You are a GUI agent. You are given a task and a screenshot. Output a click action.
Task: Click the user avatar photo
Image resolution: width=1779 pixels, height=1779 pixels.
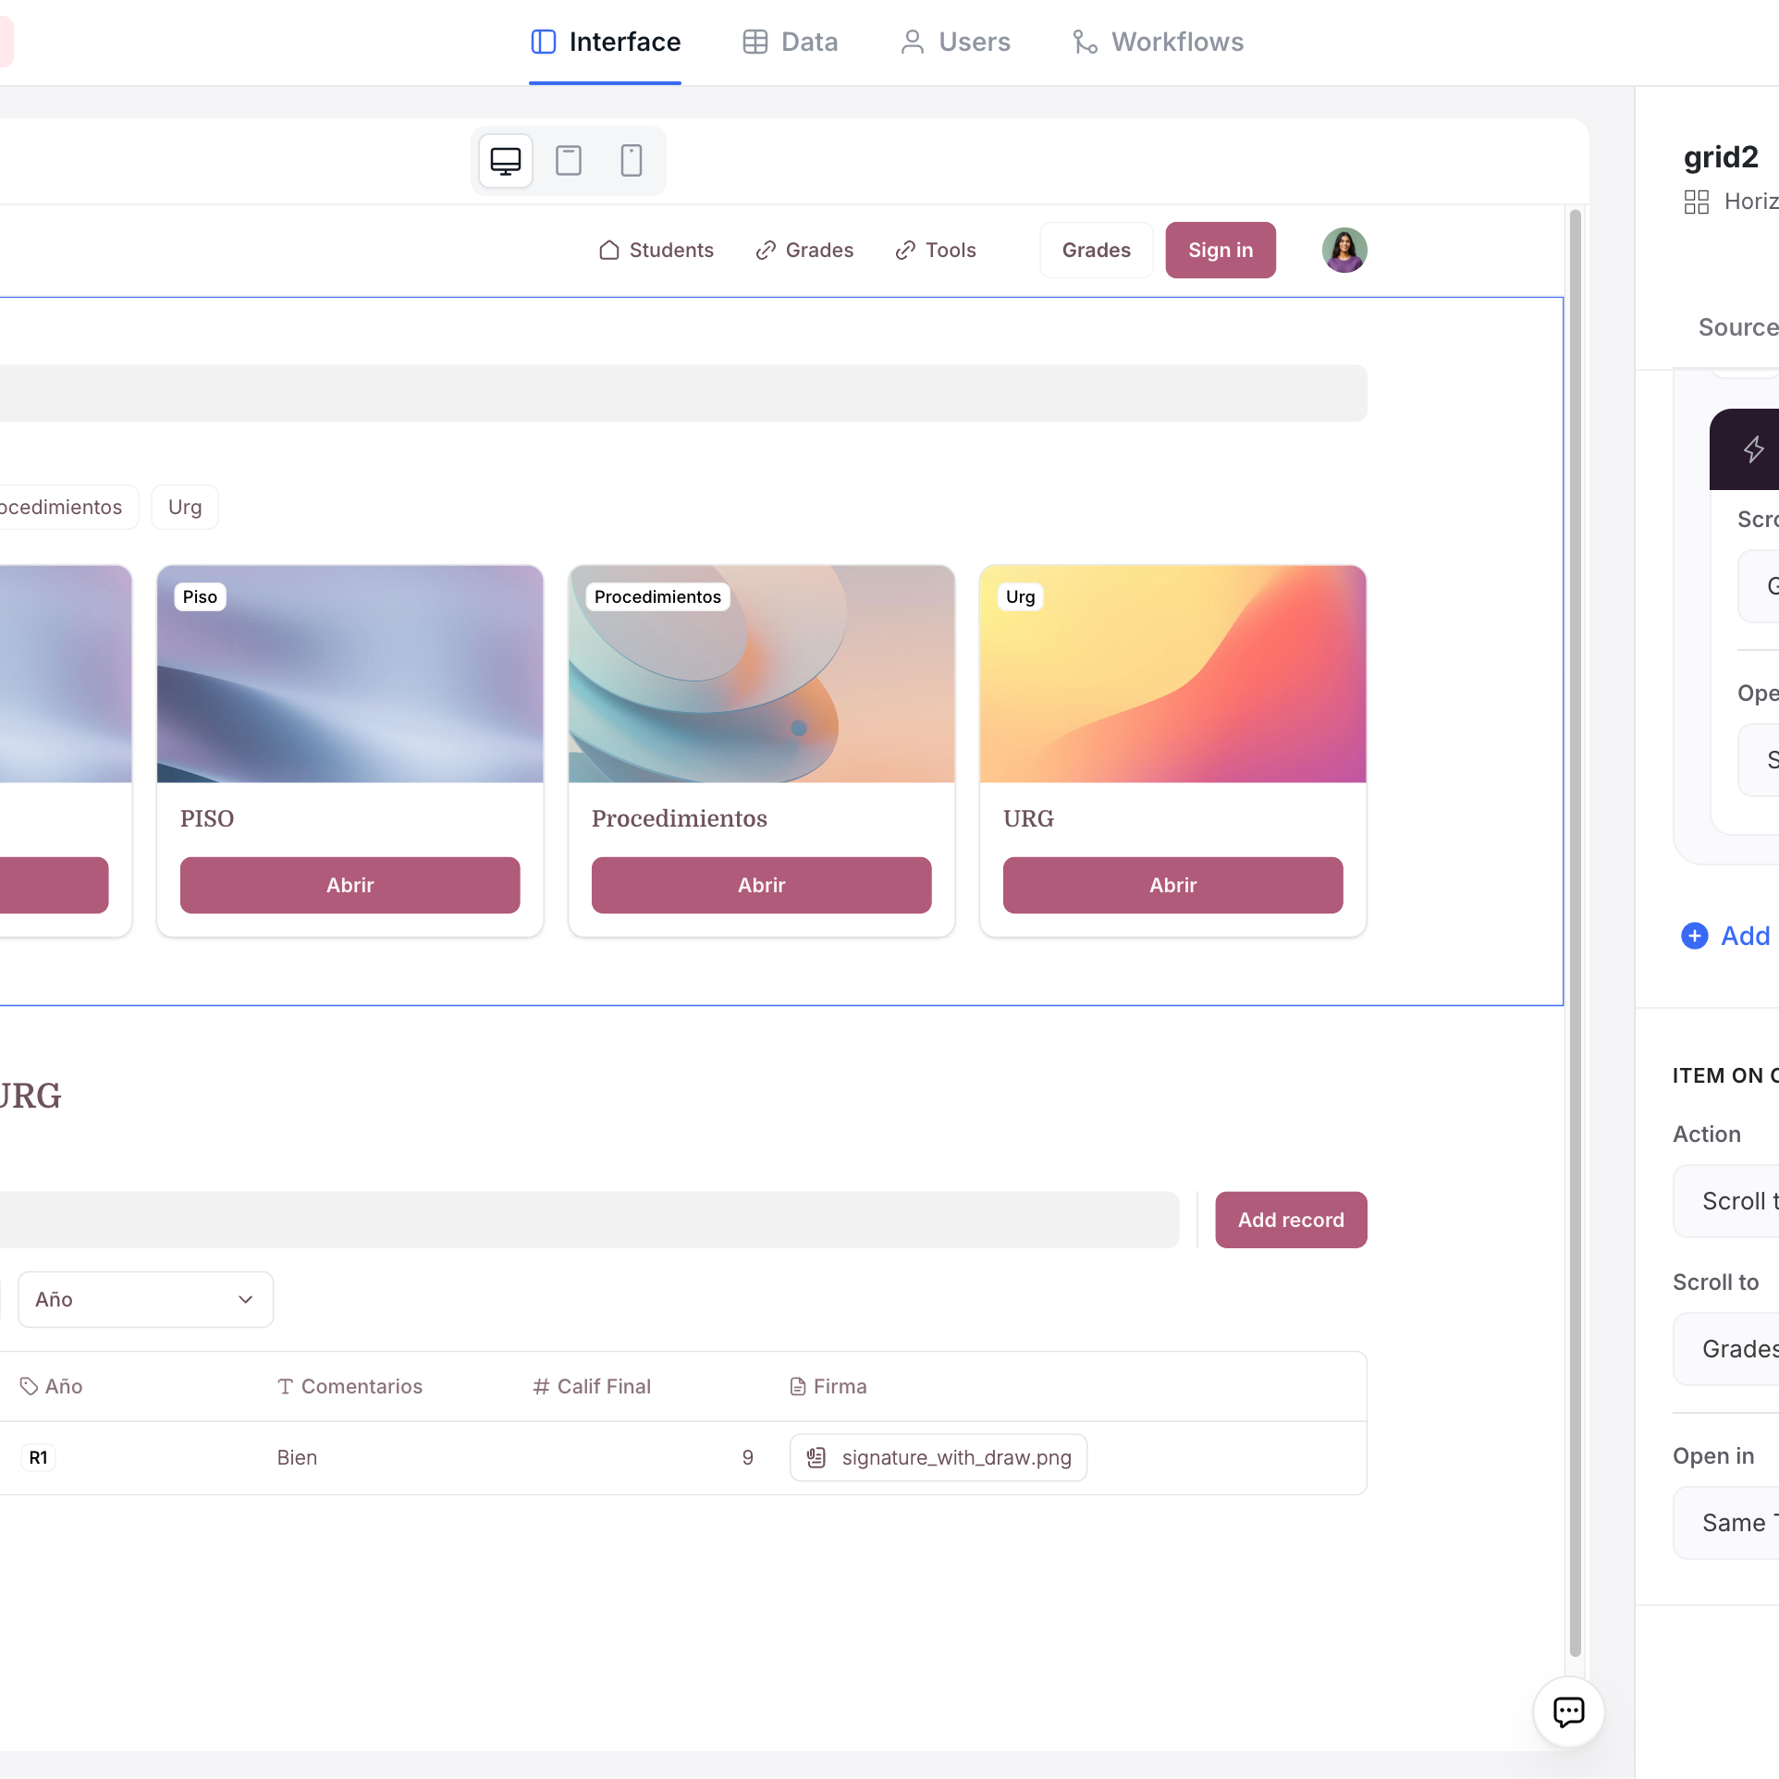pos(1343,250)
